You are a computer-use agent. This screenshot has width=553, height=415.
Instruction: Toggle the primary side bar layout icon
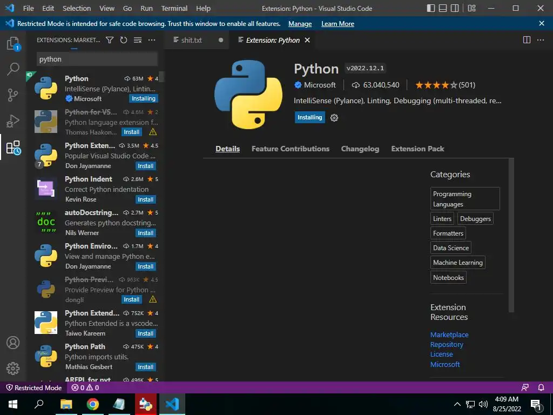tap(430, 8)
